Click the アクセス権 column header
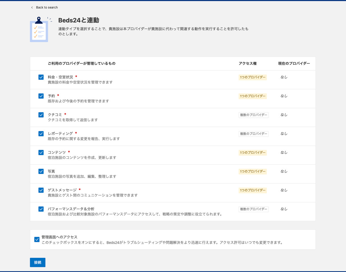 [x=248, y=63]
